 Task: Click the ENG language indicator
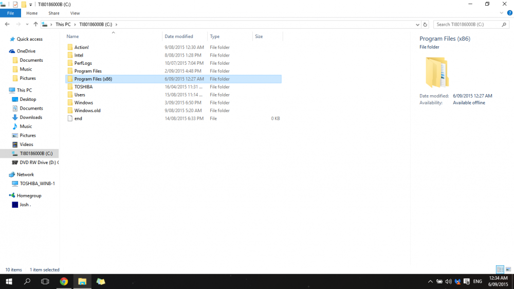tap(478, 281)
